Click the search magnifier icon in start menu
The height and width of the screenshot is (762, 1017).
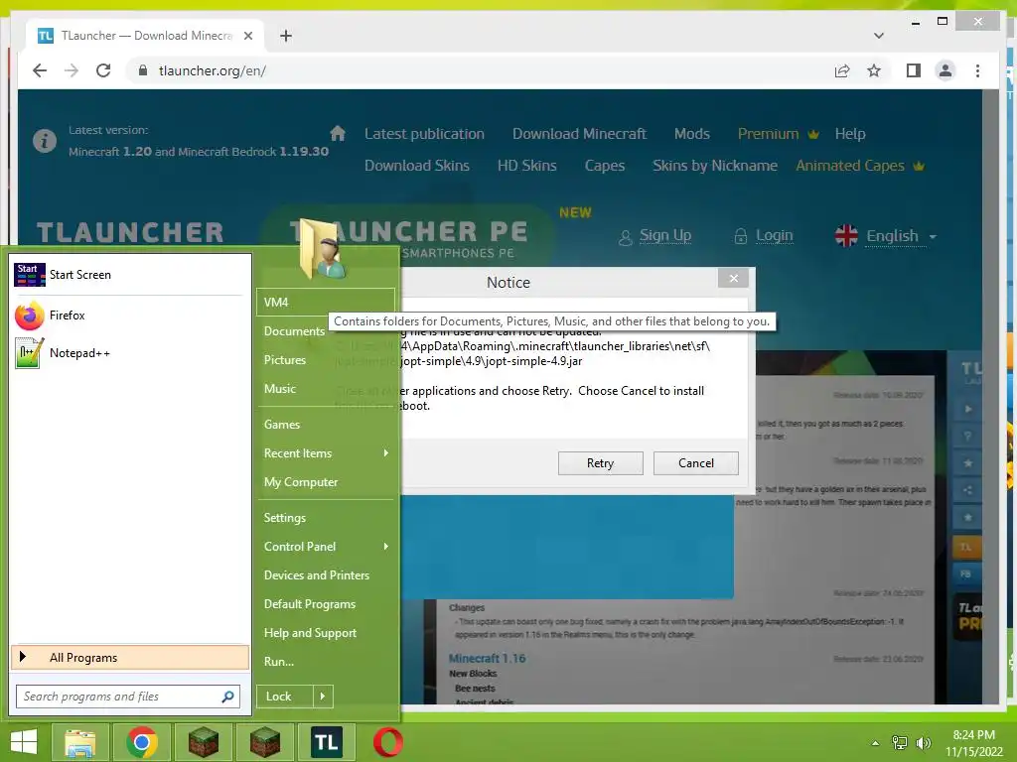click(x=227, y=697)
